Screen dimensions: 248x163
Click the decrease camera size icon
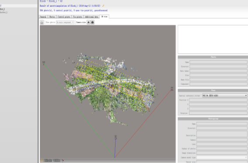(88, 22)
